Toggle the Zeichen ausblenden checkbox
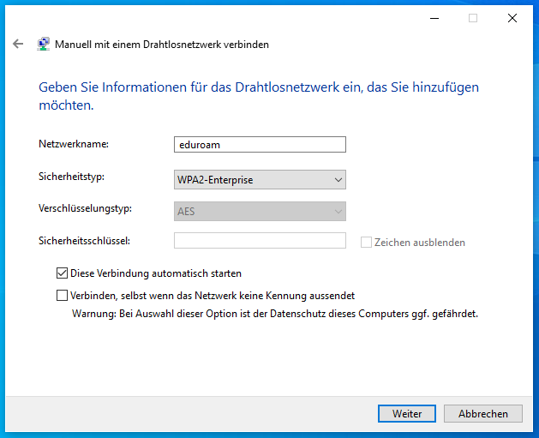Screen dimensions: 539x438 pyautogui.click(x=366, y=242)
